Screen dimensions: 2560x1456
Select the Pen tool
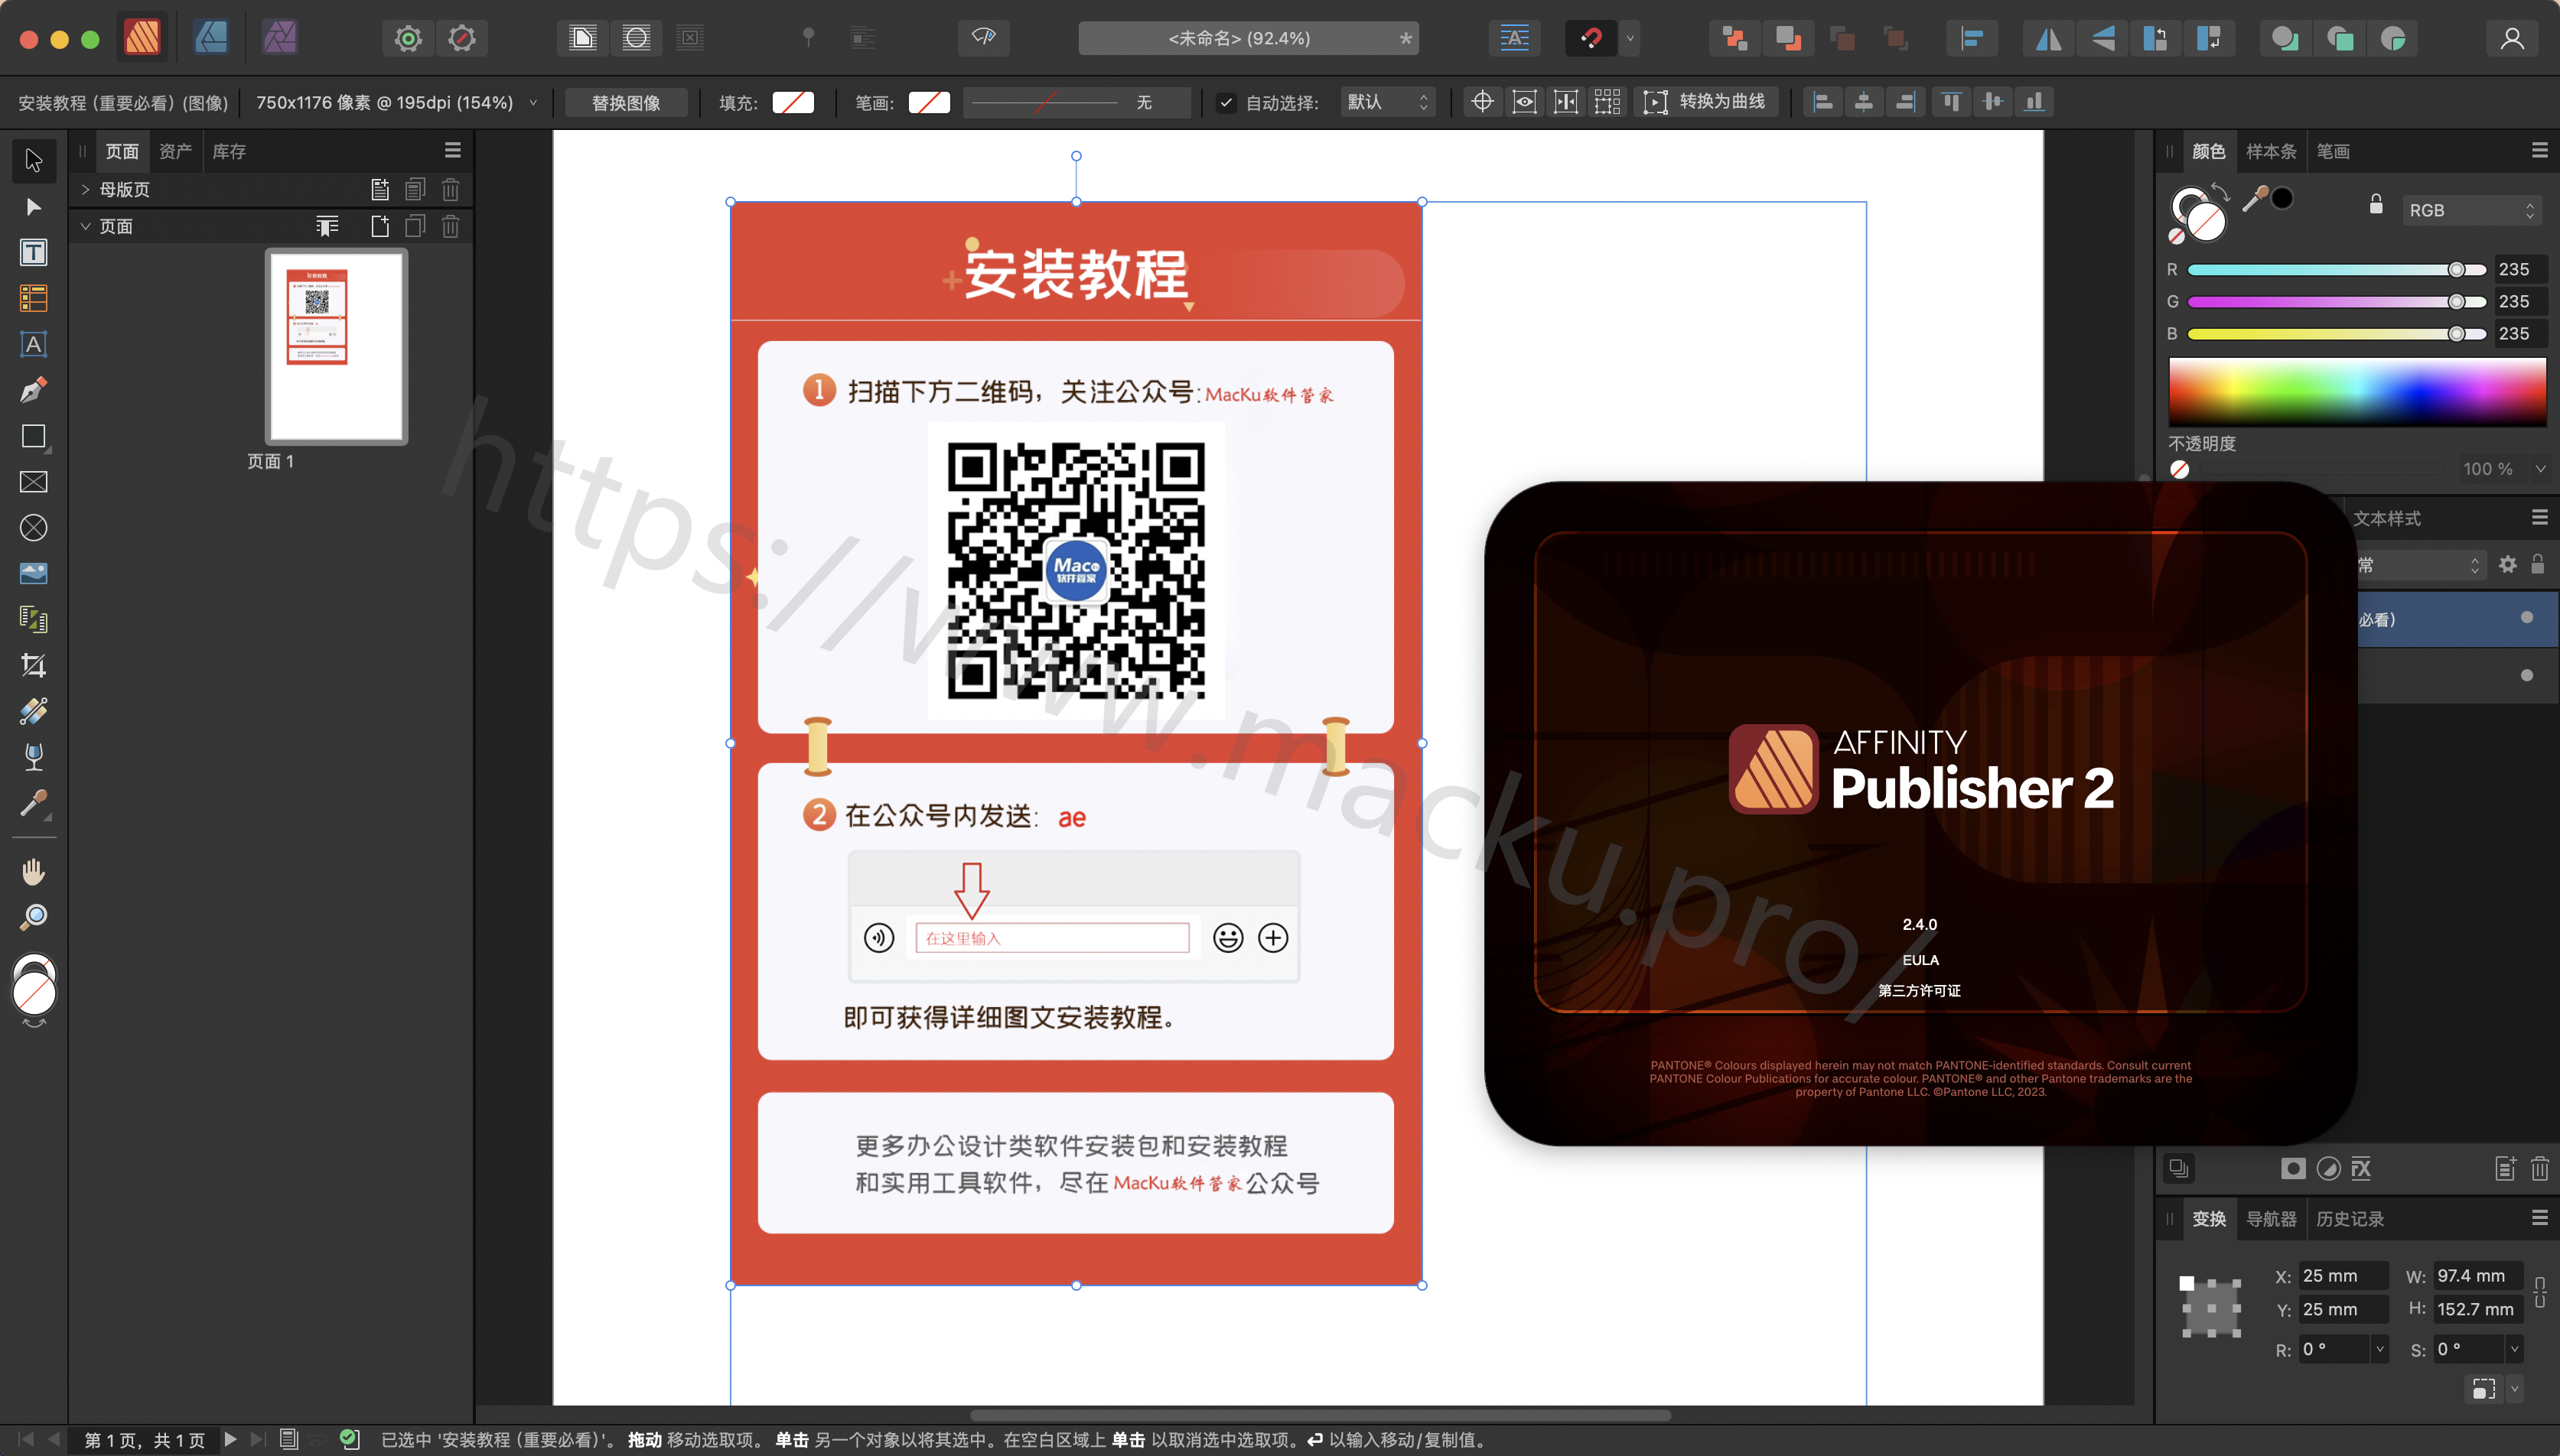click(x=33, y=390)
